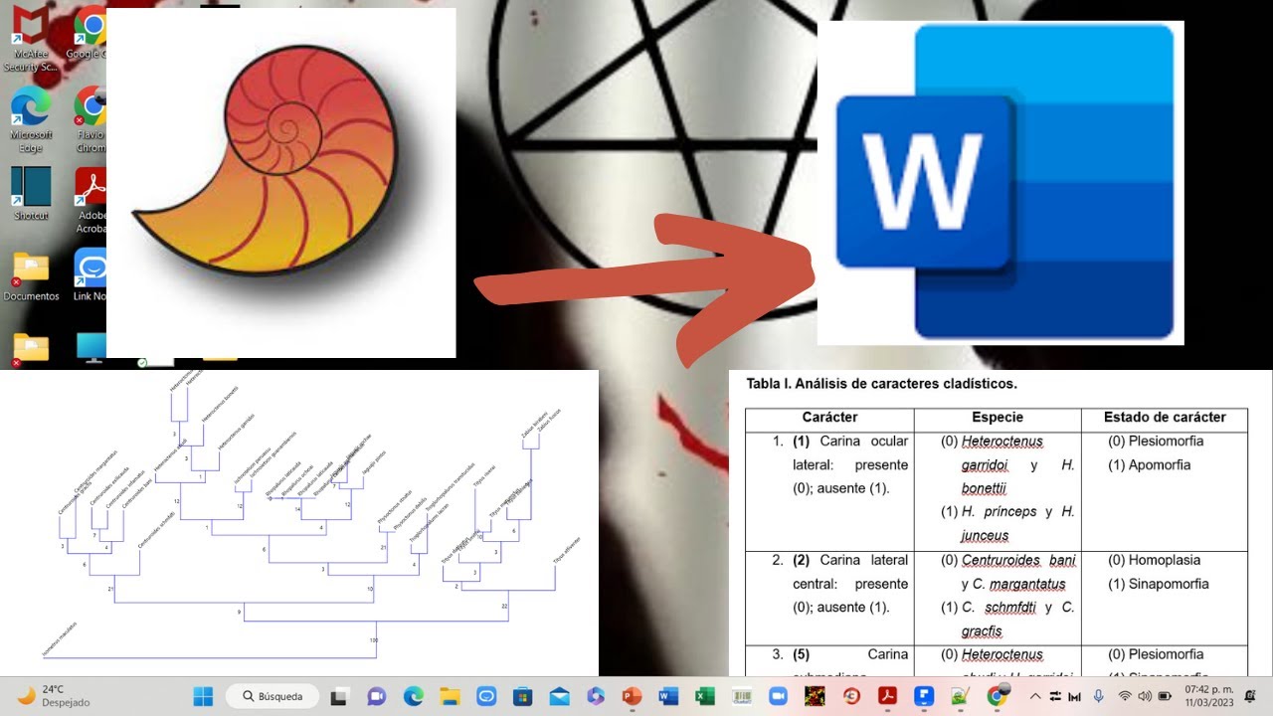Image resolution: width=1273 pixels, height=716 pixels.
Task: Open the Windows Start menu
Action: 203,696
